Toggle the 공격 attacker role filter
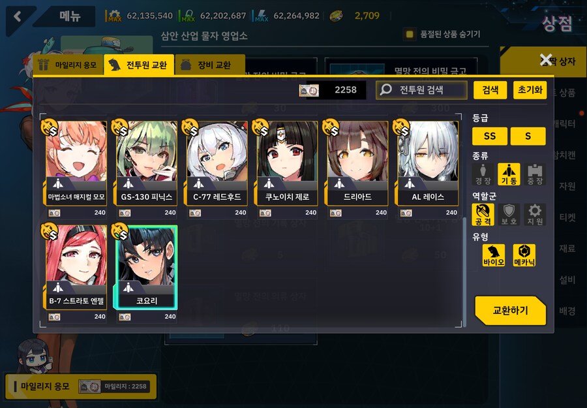 coord(483,215)
